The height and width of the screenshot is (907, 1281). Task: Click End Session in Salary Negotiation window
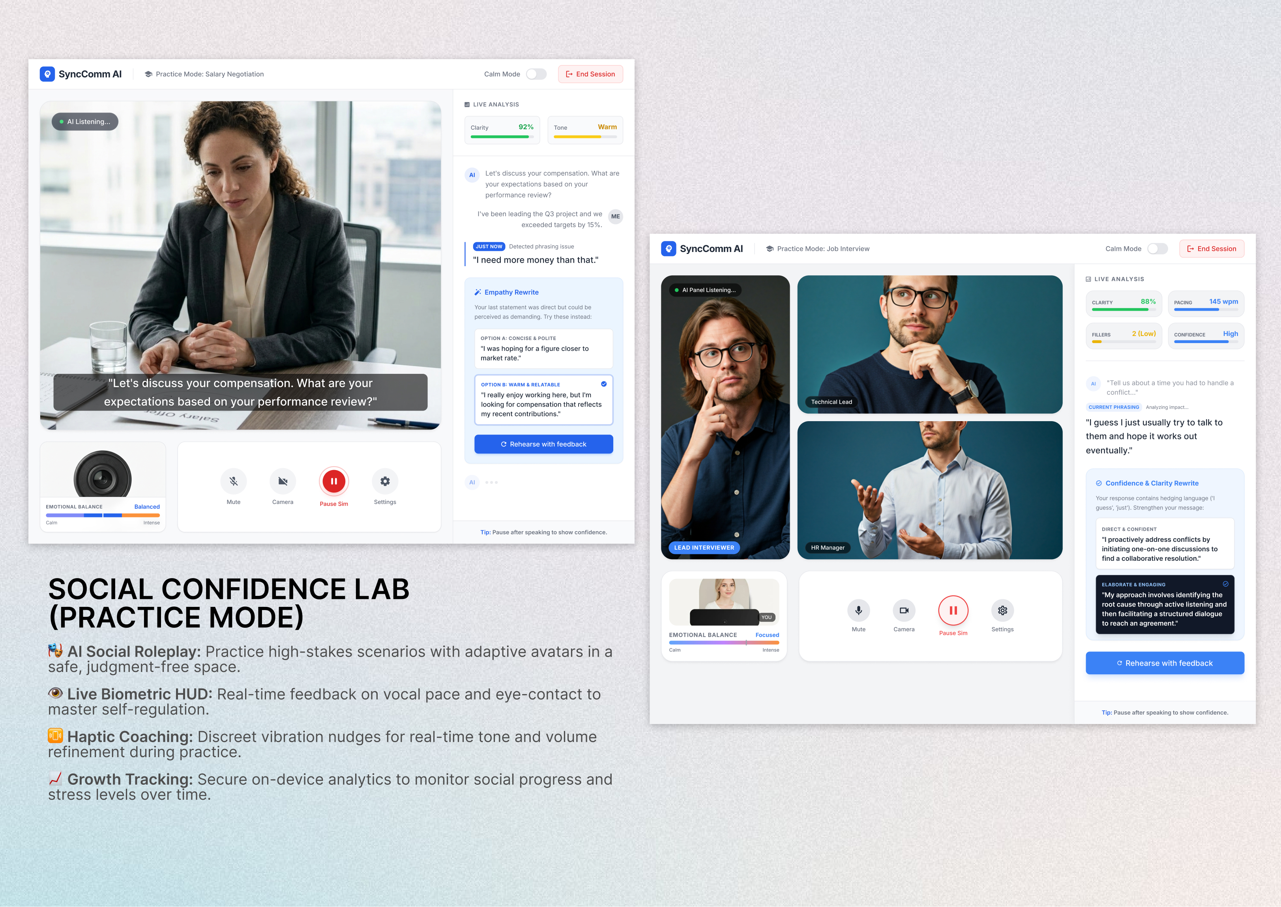coord(590,74)
